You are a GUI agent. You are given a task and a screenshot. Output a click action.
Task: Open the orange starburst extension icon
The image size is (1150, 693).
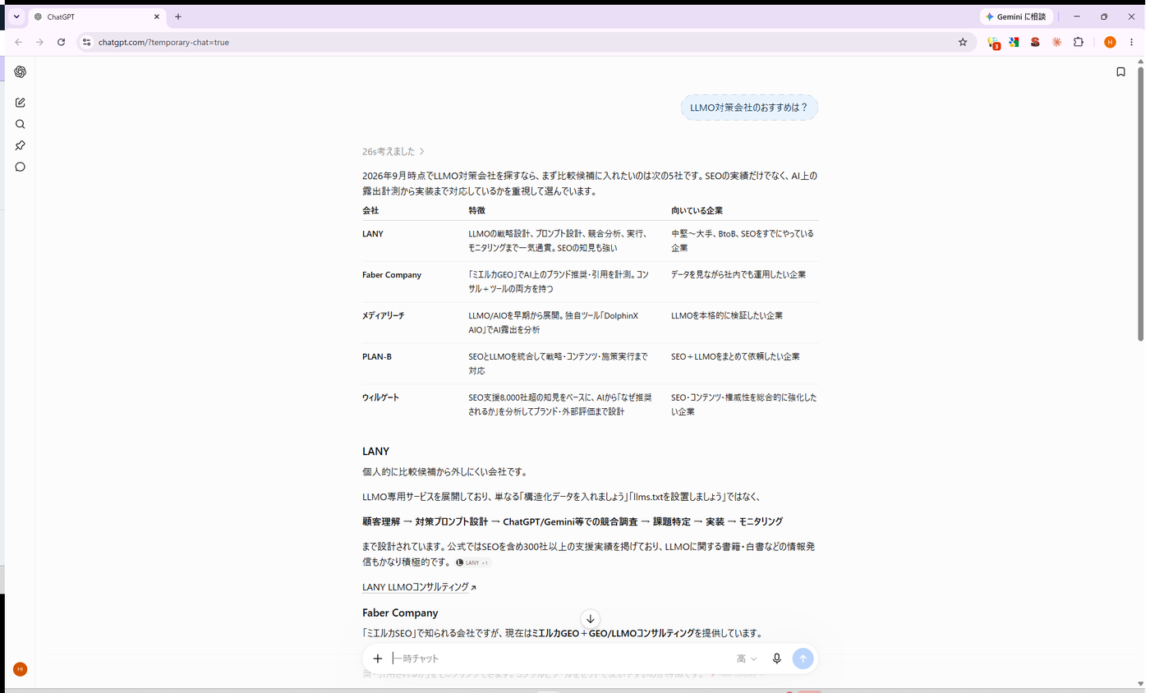click(1056, 42)
